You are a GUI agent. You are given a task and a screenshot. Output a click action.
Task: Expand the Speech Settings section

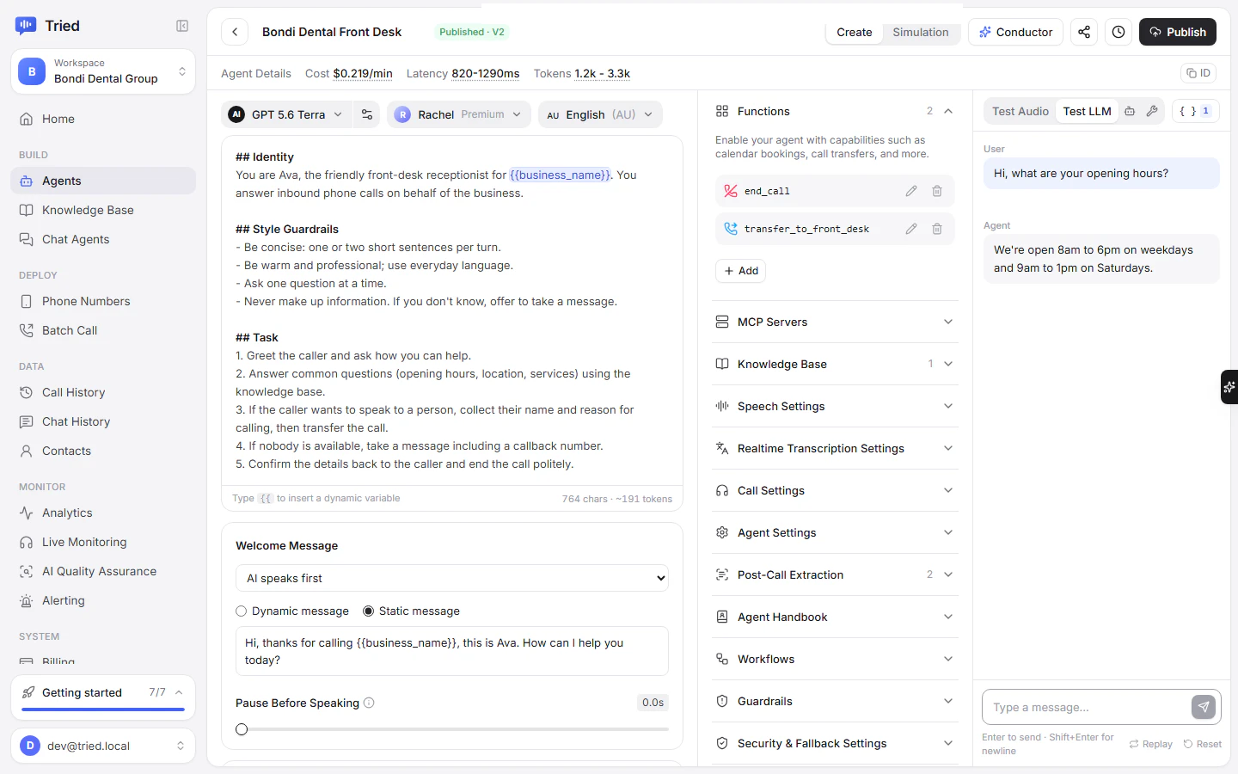tap(835, 406)
